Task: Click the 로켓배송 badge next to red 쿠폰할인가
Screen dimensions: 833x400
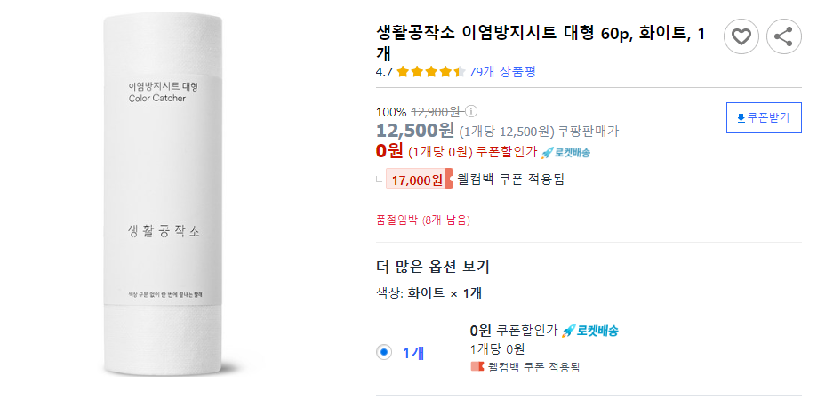Action: click(565, 152)
